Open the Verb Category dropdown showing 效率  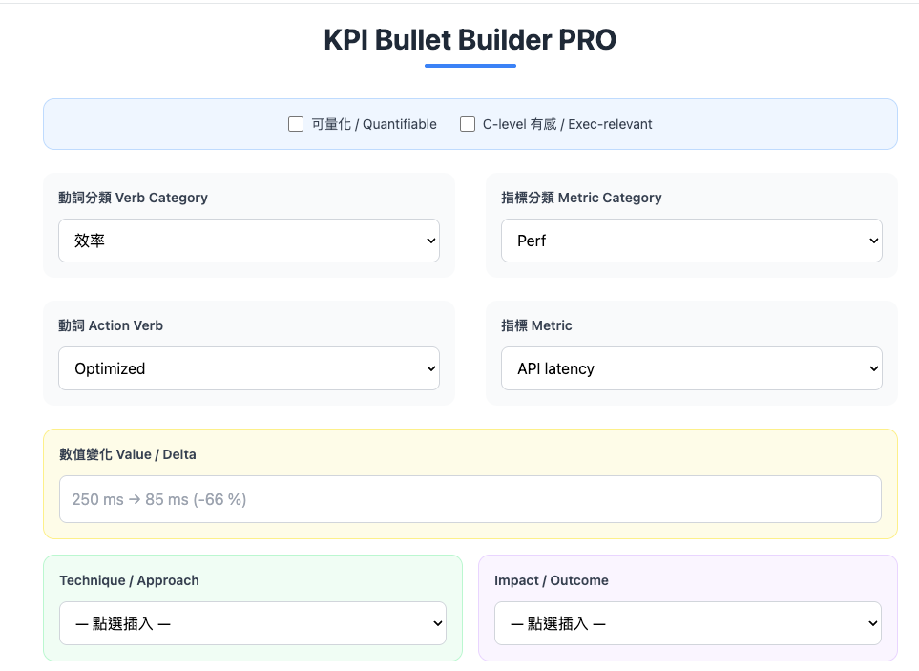[x=249, y=241]
